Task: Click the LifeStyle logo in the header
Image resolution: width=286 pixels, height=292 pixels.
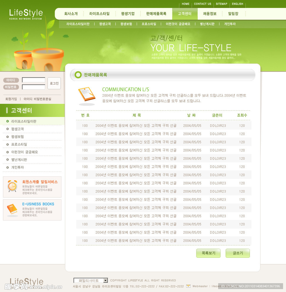Action: click(x=26, y=13)
